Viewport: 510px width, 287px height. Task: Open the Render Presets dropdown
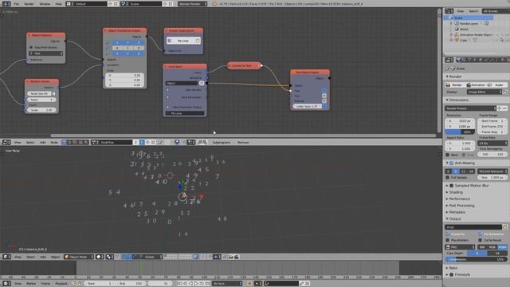point(470,108)
